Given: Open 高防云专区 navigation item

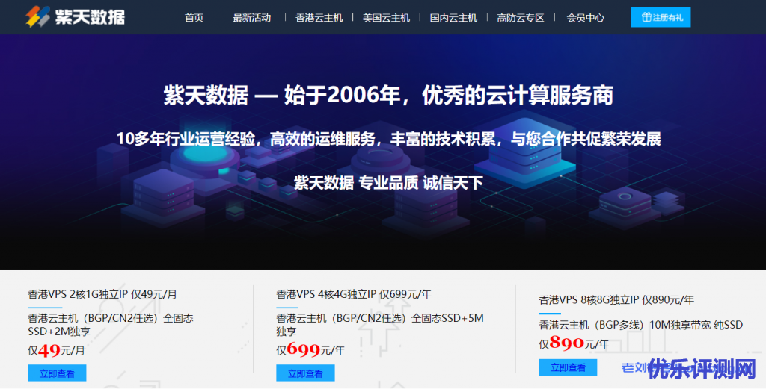Looking at the screenshot, I should 521,18.
